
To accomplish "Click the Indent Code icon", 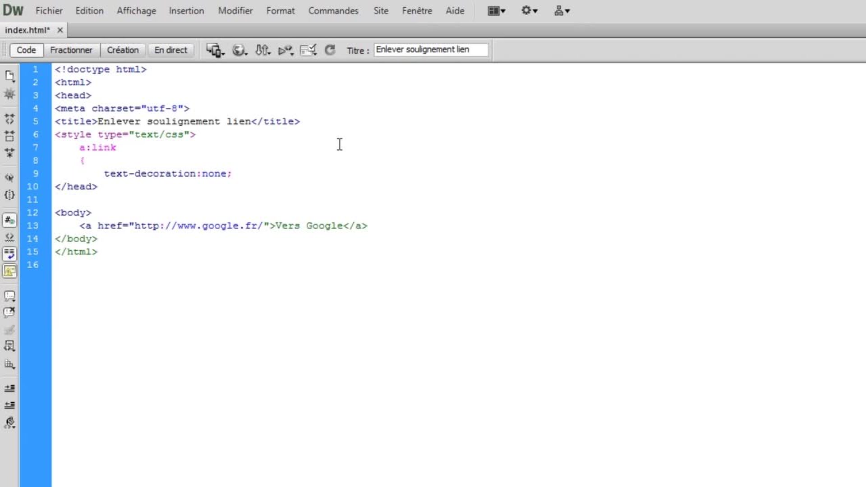I will 9,388.
